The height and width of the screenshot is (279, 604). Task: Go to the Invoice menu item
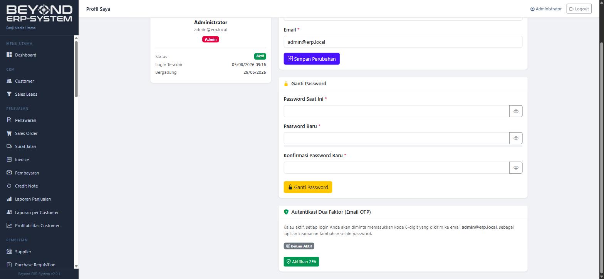click(x=37, y=159)
